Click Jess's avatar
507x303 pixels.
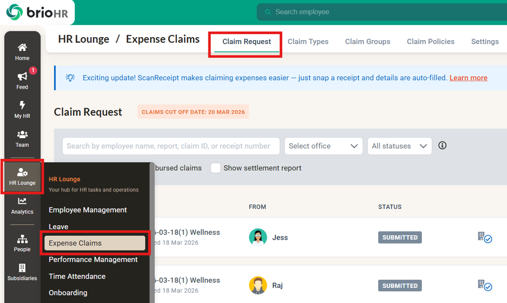click(258, 237)
